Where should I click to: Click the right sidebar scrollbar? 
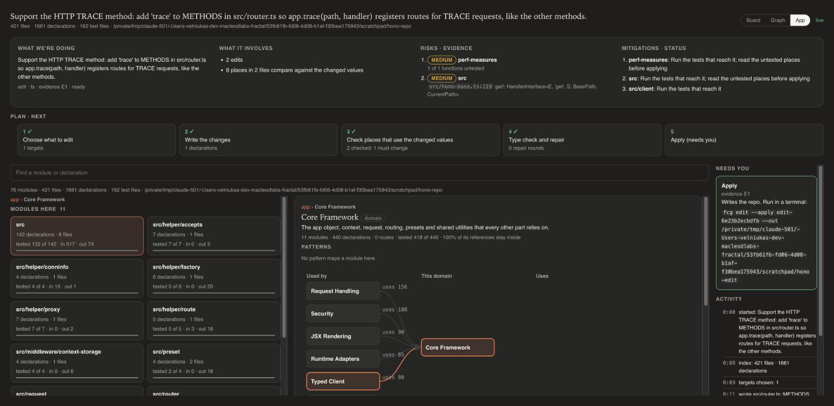pos(821,251)
